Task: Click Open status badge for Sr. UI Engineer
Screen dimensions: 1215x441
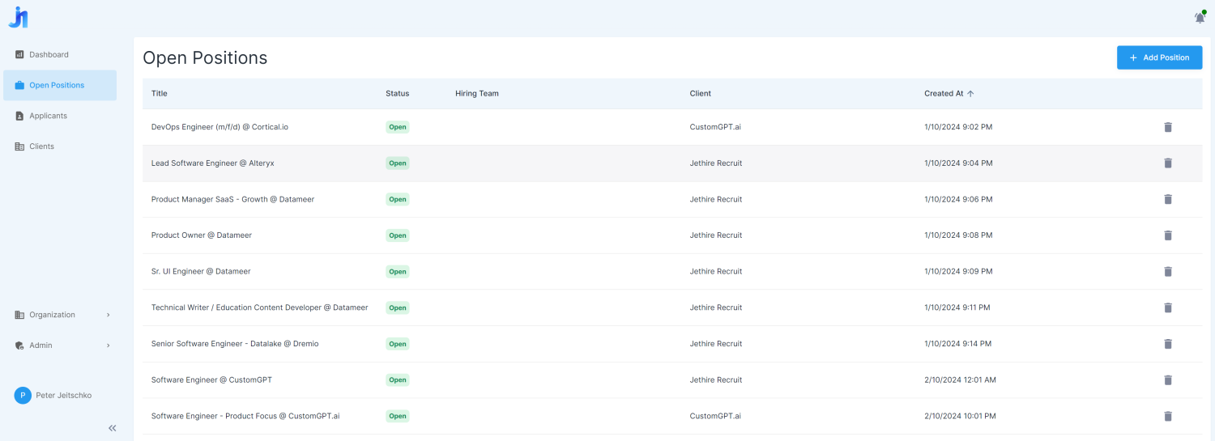Action: pyautogui.click(x=398, y=272)
